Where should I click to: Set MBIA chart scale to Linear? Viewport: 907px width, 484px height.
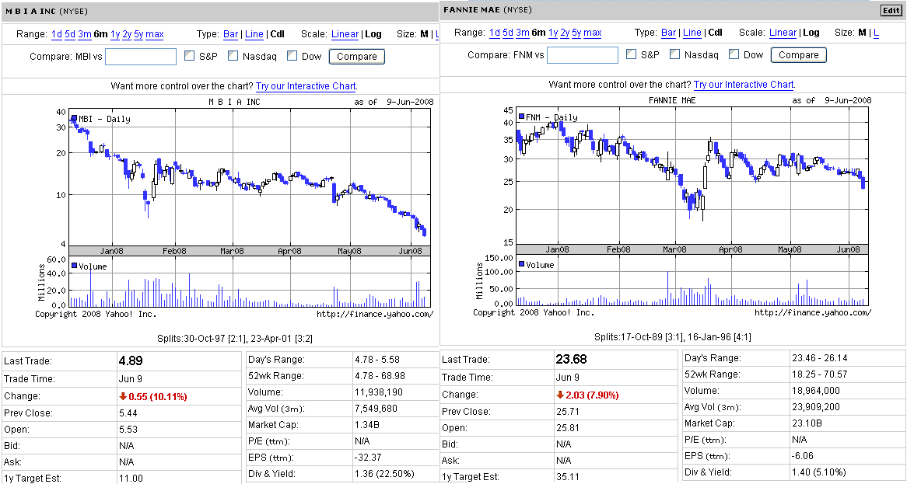(345, 34)
